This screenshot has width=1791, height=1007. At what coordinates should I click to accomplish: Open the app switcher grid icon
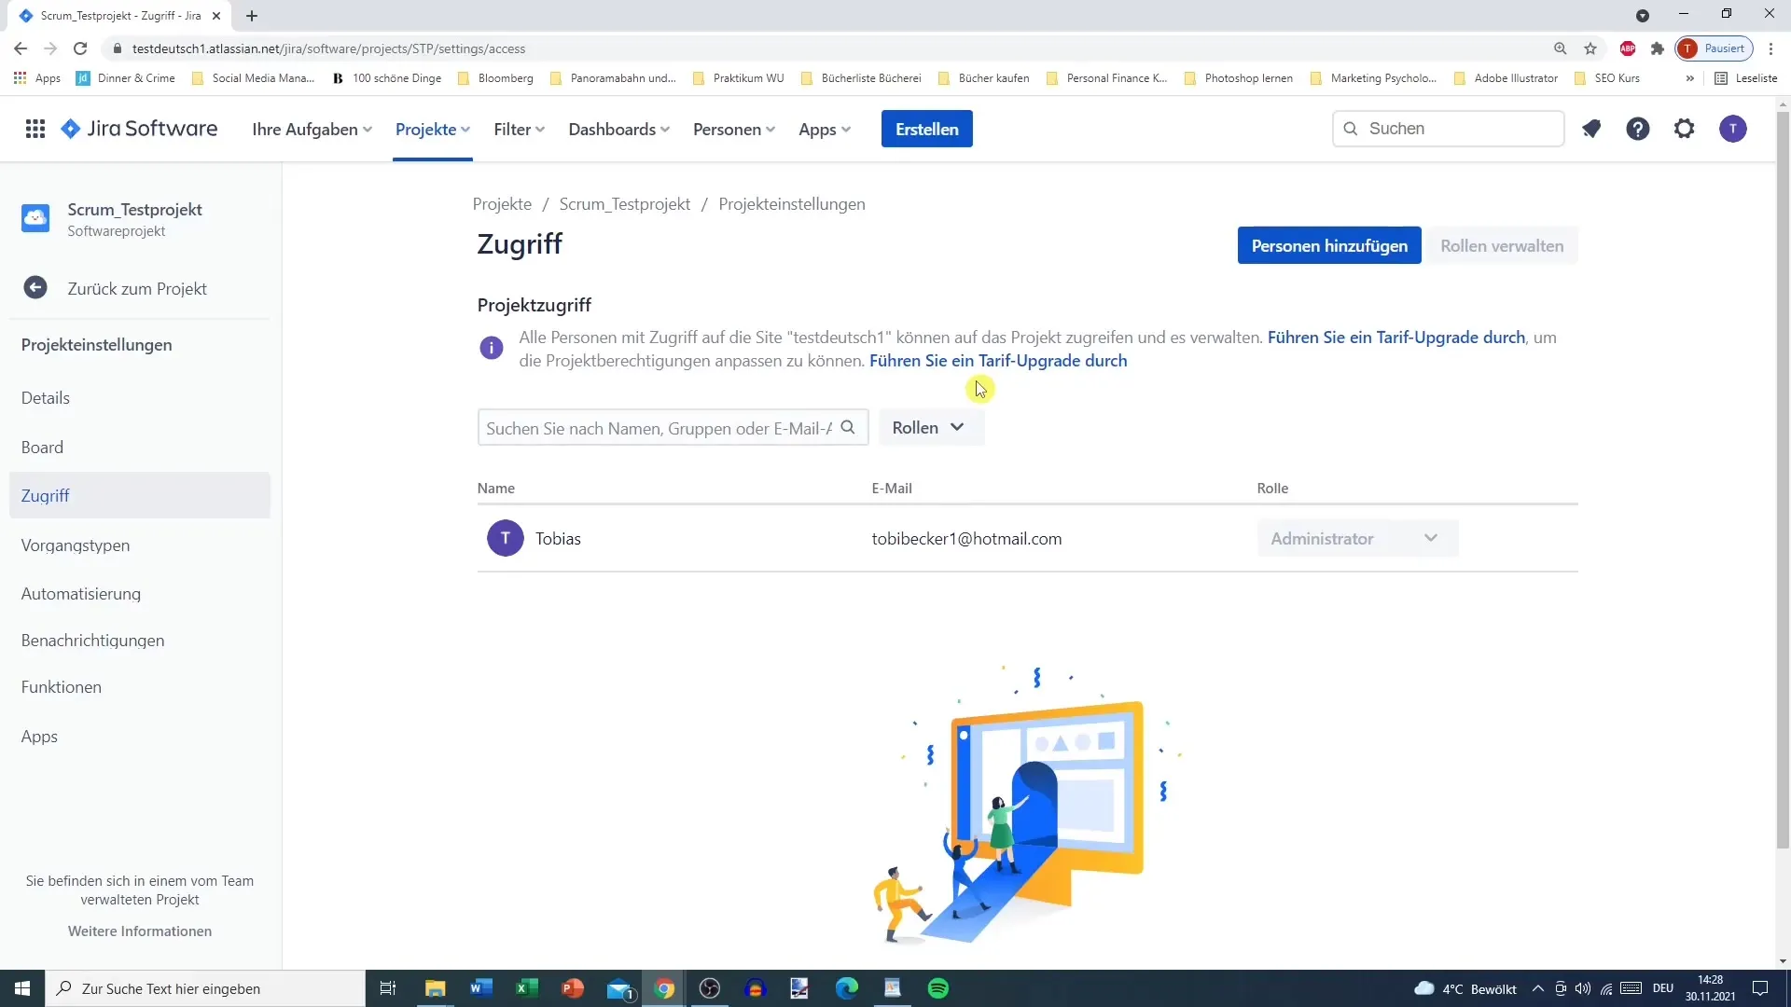(x=35, y=129)
